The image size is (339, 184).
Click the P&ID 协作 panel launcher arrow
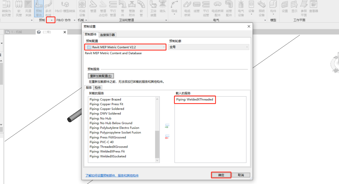tap(74, 20)
